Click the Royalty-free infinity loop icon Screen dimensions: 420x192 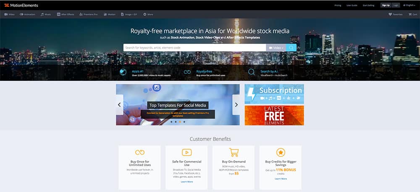click(x=187, y=72)
